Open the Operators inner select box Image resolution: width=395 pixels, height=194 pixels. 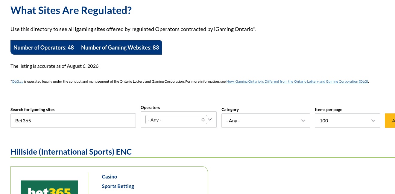(176, 120)
